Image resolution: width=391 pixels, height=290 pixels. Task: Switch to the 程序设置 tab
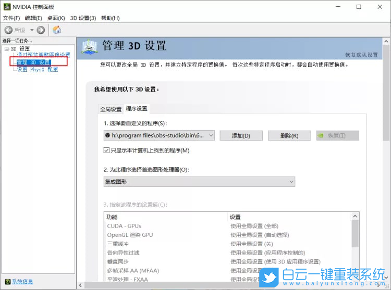137,108
